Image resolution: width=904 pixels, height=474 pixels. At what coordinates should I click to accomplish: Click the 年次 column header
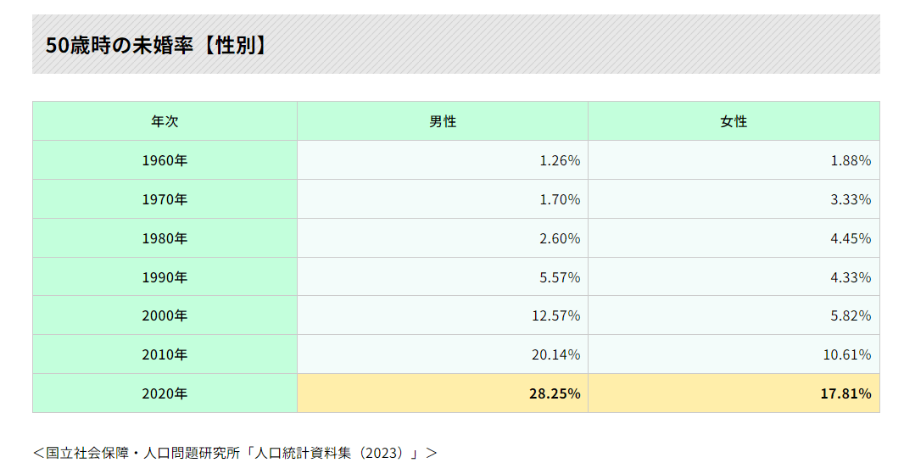coord(165,121)
